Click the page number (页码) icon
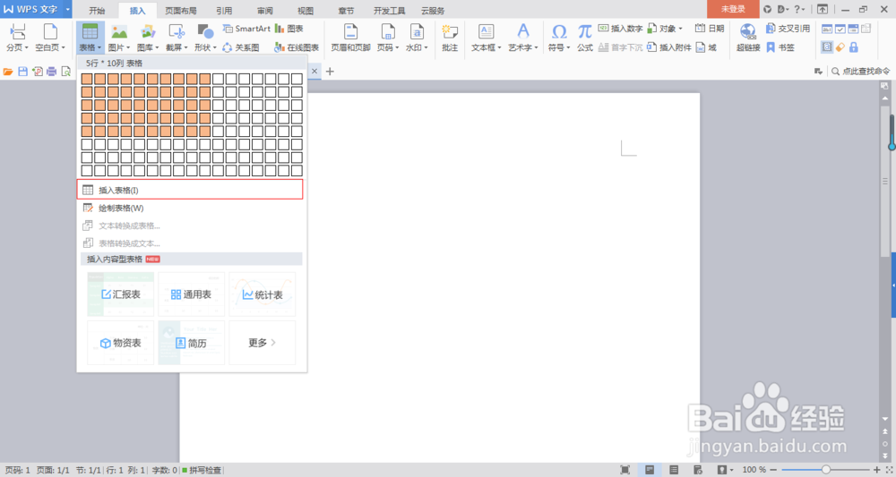The height and width of the screenshot is (477, 896). pos(388,31)
